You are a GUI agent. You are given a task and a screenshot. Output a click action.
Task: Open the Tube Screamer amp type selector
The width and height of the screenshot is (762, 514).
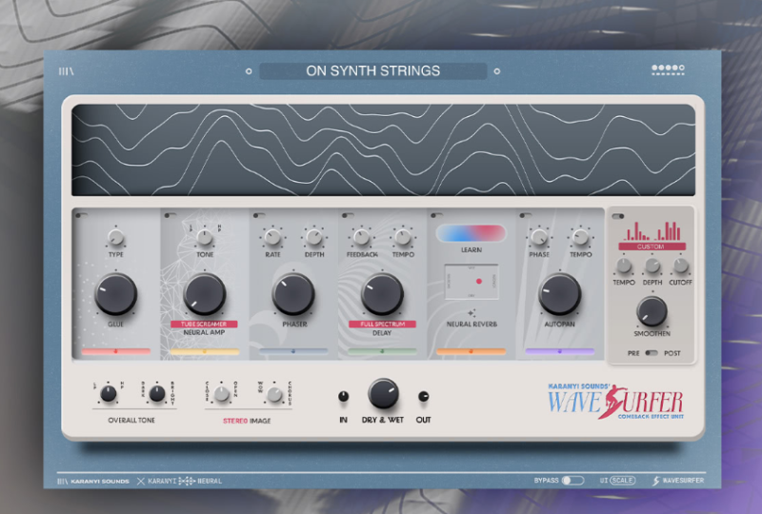tap(204, 325)
